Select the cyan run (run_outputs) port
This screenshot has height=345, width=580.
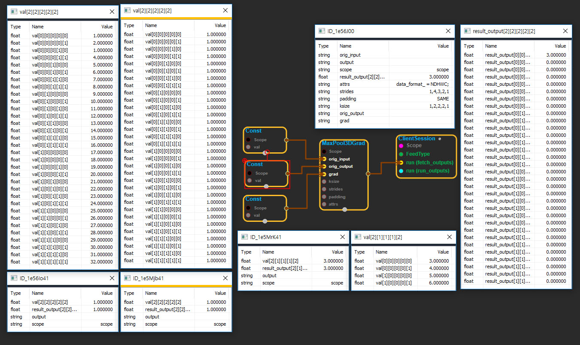coord(401,171)
